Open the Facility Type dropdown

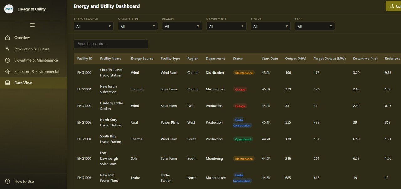pos(137,26)
